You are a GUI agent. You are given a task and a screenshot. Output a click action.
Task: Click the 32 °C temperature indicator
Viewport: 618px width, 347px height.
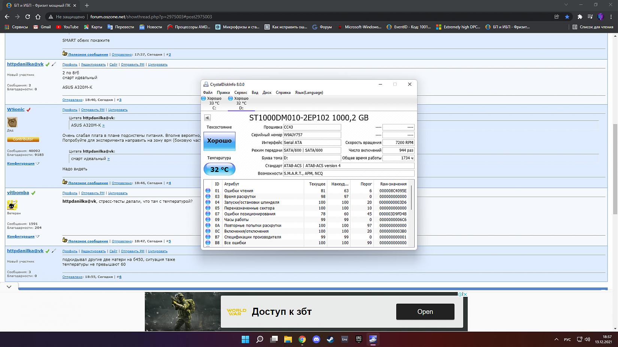[x=219, y=169]
